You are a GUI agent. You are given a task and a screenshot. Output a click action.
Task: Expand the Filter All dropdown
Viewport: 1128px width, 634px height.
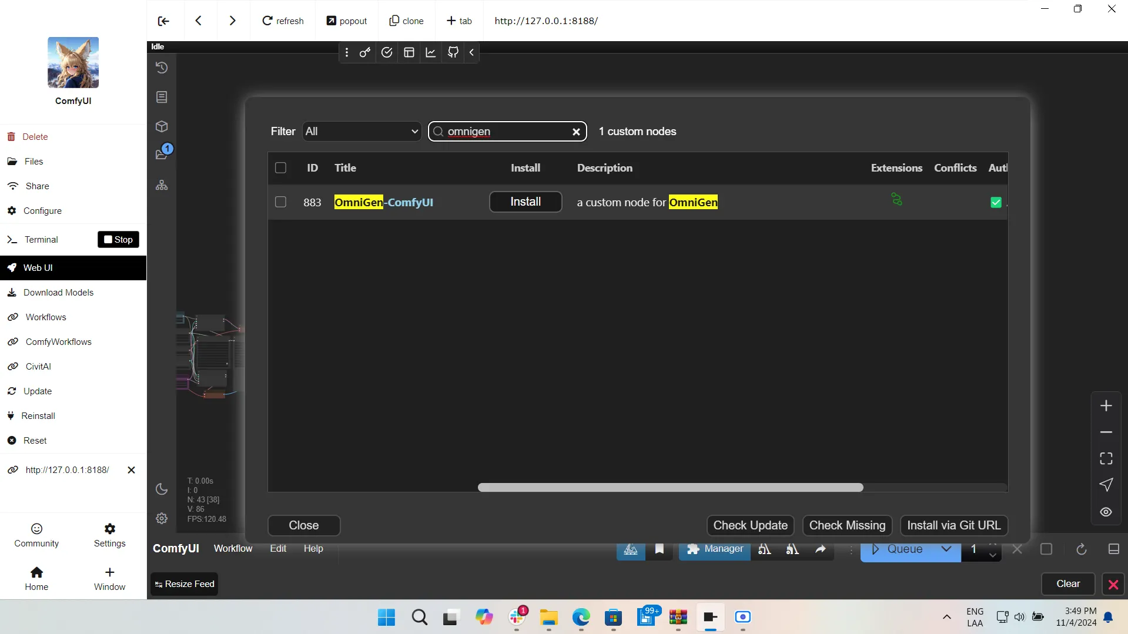point(362,132)
